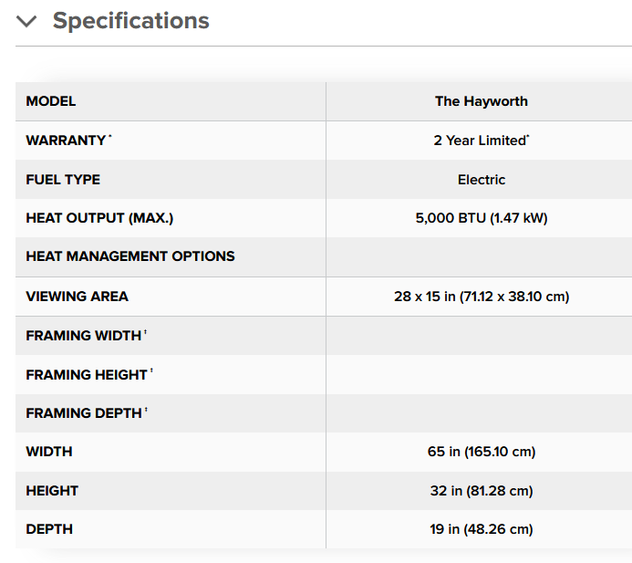Select the Electric fuel type value

click(481, 180)
